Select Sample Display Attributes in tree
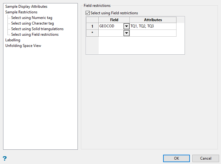Screen dimensions: 221x164 pos(26,7)
